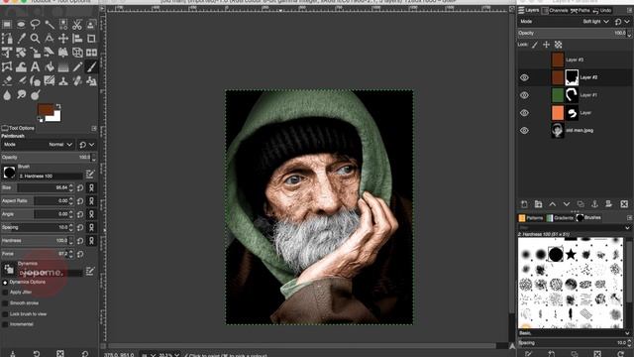
Task: Open the paintbrush Mode Normal dropdown
Action: (38, 145)
